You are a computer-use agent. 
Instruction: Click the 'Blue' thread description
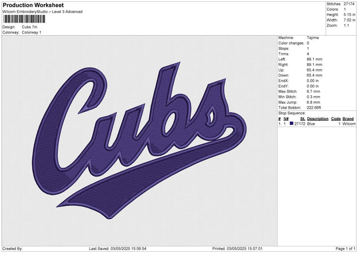[311, 124]
